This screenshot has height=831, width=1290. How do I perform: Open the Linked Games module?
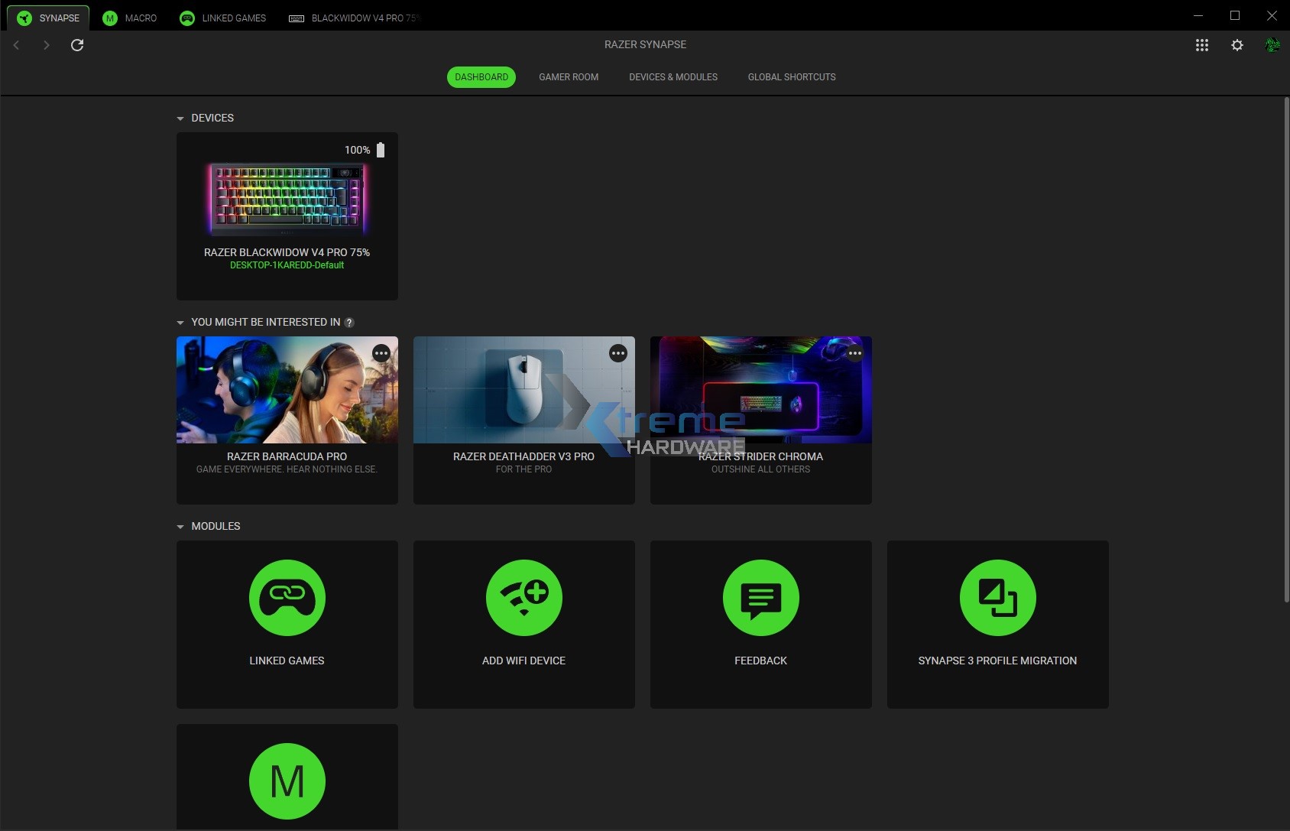point(287,624)
